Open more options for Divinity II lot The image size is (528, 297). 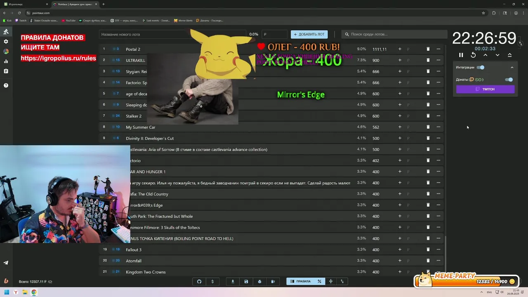pos(438,138)
